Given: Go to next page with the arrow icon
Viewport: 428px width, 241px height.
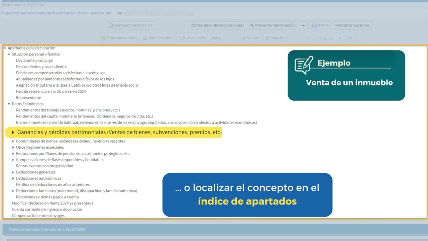Looking at the screenshot, I should (339, 38).
